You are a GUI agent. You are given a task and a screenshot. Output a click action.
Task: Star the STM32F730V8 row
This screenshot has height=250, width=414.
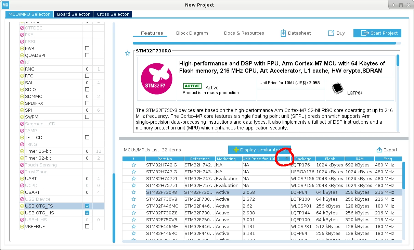(x=134, y=199)
